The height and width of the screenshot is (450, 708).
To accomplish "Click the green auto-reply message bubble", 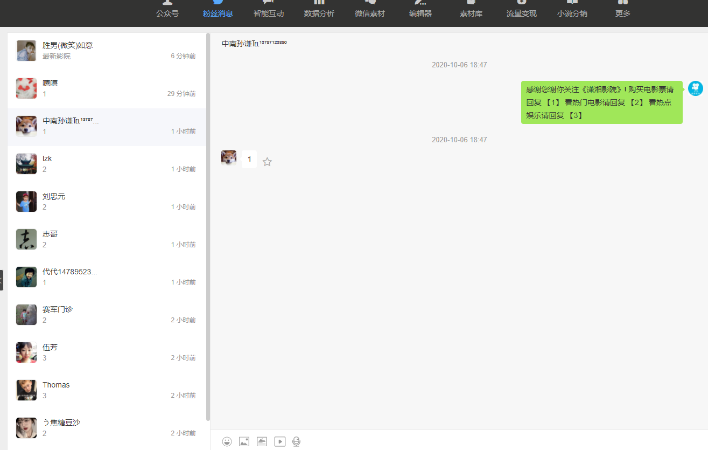I will [x=601, y=102].
